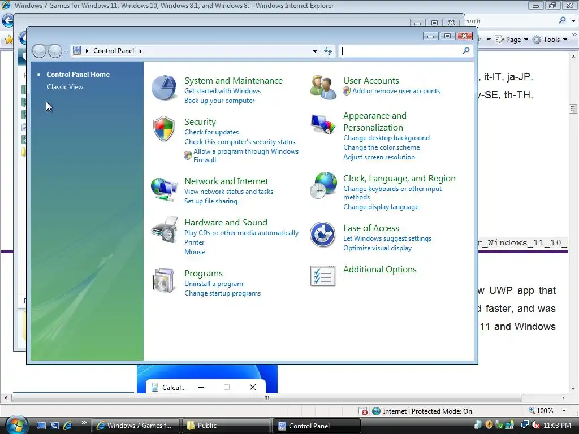Screen dimensions: 579x434
Task: Click the Internet Explorer back button
Action: coord(7,21)
